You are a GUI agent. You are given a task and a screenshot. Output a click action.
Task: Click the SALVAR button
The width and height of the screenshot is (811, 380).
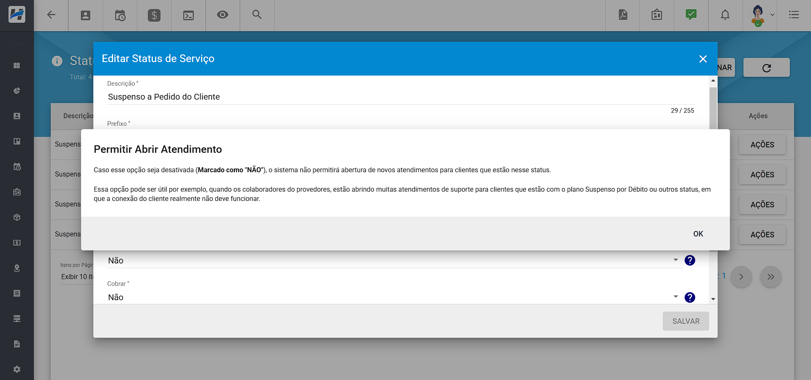click(x=686, y=321)
